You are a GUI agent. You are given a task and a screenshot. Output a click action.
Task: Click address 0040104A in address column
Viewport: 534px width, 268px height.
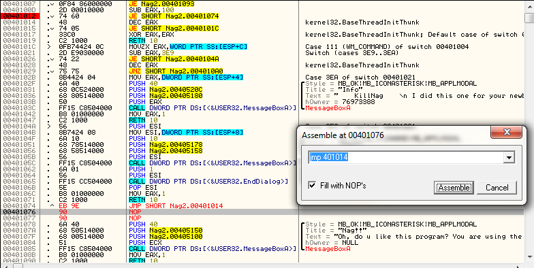coord(19,127)
